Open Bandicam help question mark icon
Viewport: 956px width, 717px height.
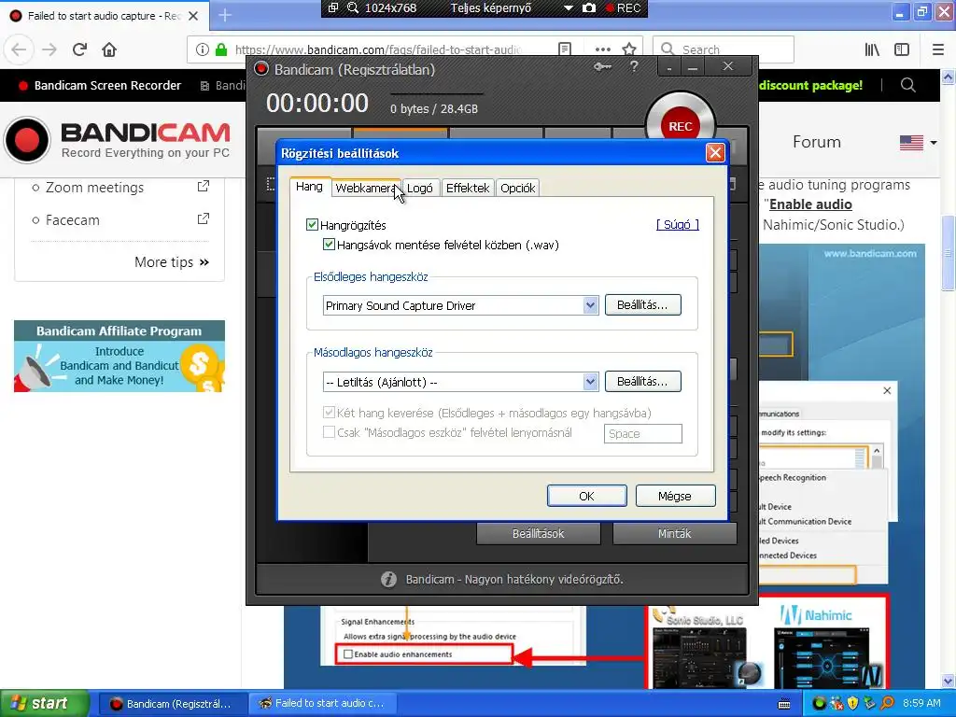tap(634, 66)
